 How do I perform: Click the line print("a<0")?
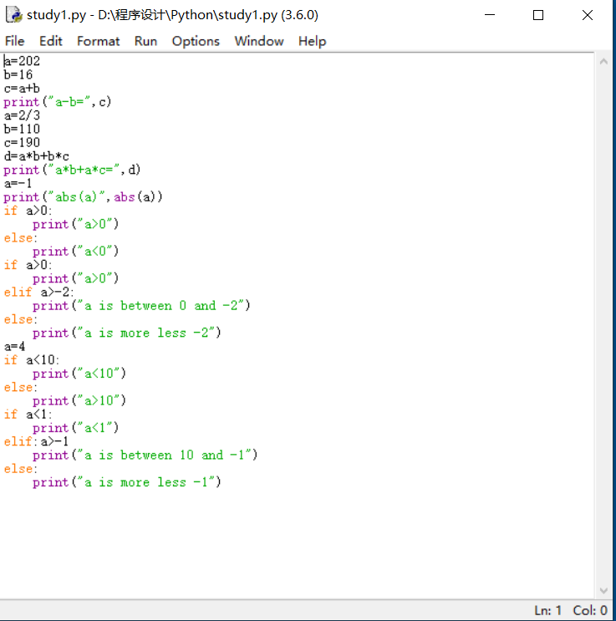tap(76, 251)
